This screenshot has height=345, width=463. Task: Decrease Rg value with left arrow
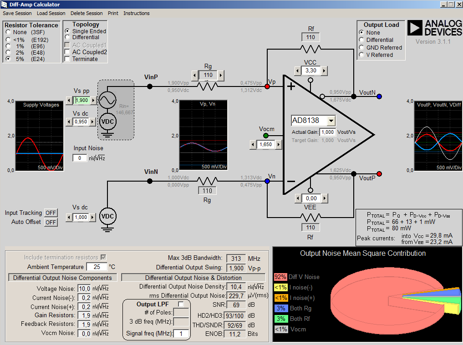click(194, 75)
